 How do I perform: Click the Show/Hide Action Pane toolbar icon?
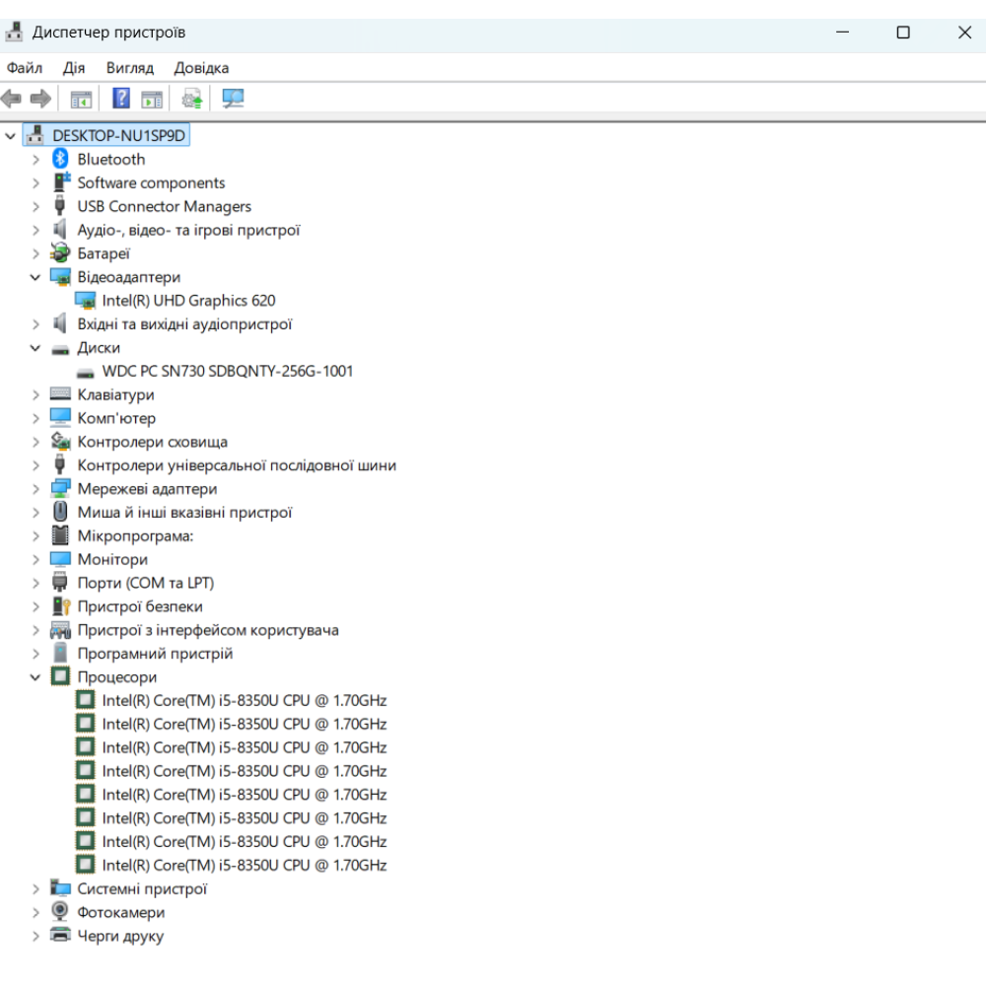pyautogui.click(x=151, y=99)
